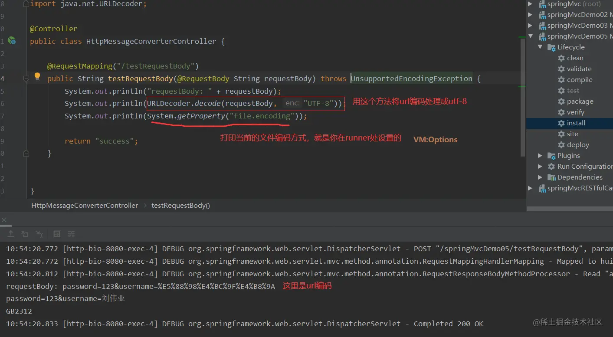The width and height of the screenshot is (613, 337).
Task: Click the gear icon beside verify
Action: (x=561, y=112)
